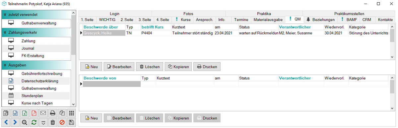Collapse the Ausgaben section
This screenshot has width=398, height=128.
(36, 65)
